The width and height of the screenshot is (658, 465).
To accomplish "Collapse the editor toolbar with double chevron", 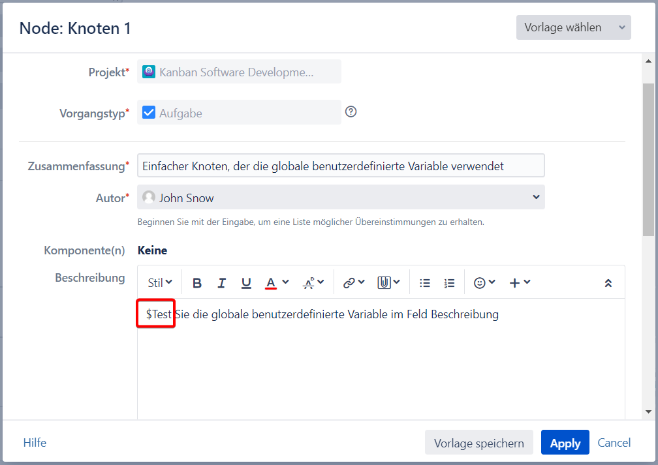I will tap(608, 283).
